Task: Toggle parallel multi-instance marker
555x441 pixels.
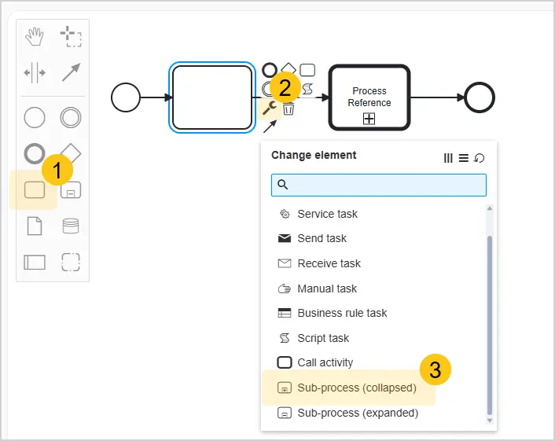Action: point(448,158)
